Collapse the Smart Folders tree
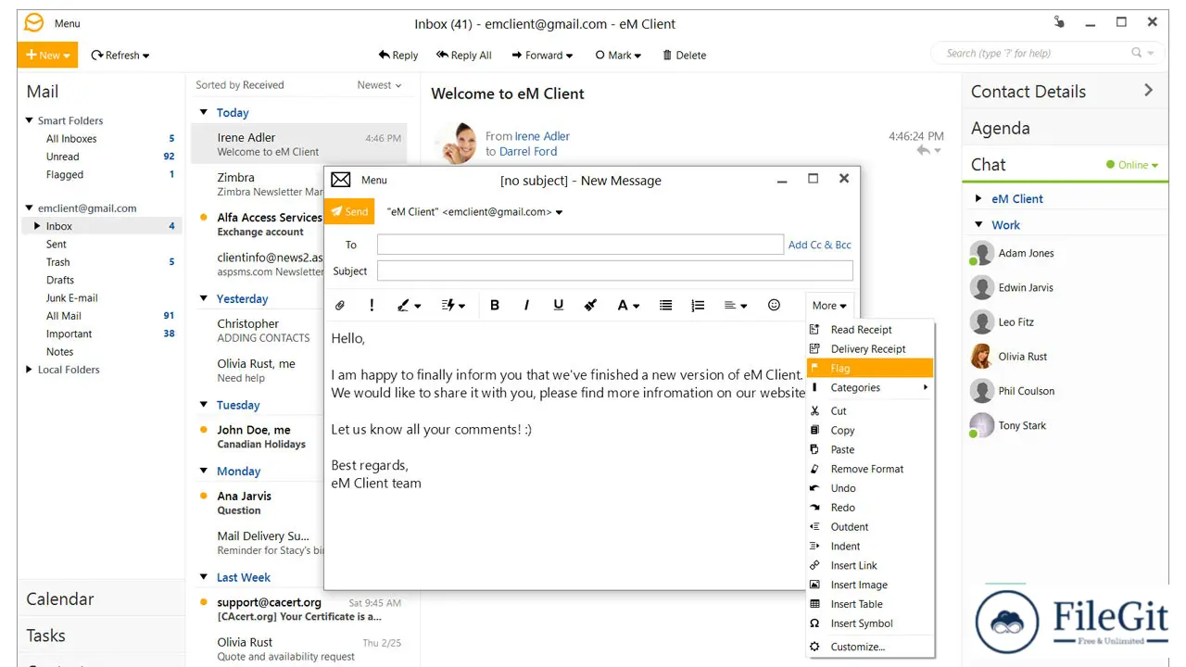 coord(30,120)
